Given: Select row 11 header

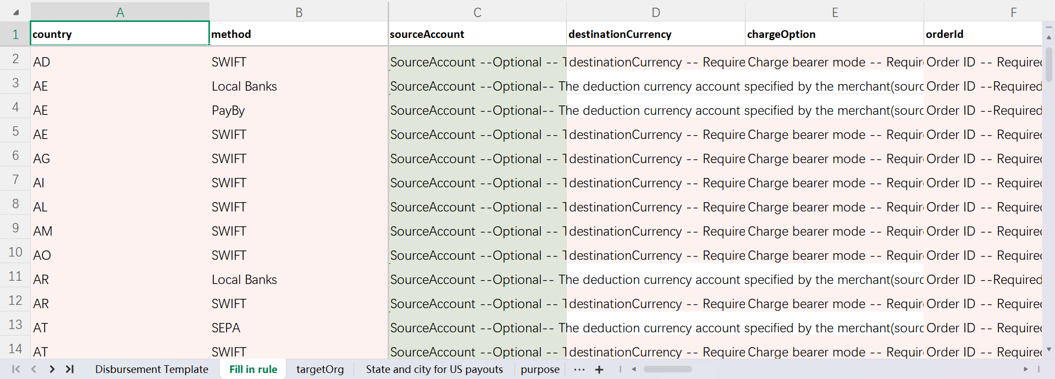Looking at the screenshot, I should [15, 276].
